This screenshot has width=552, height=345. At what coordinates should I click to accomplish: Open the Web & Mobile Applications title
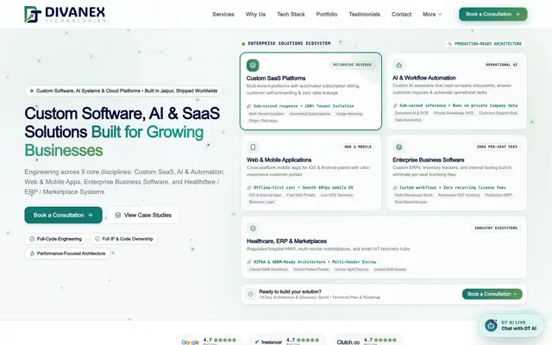(x=279, y=160)
